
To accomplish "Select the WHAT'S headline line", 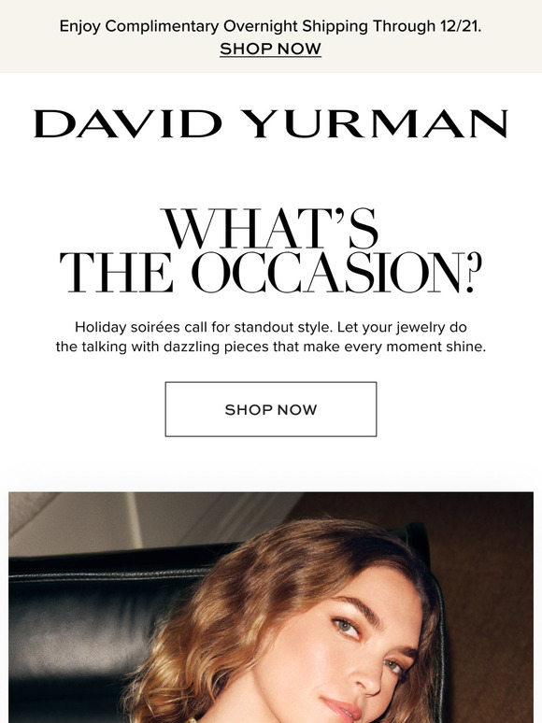I will click(x=271, y=229).
